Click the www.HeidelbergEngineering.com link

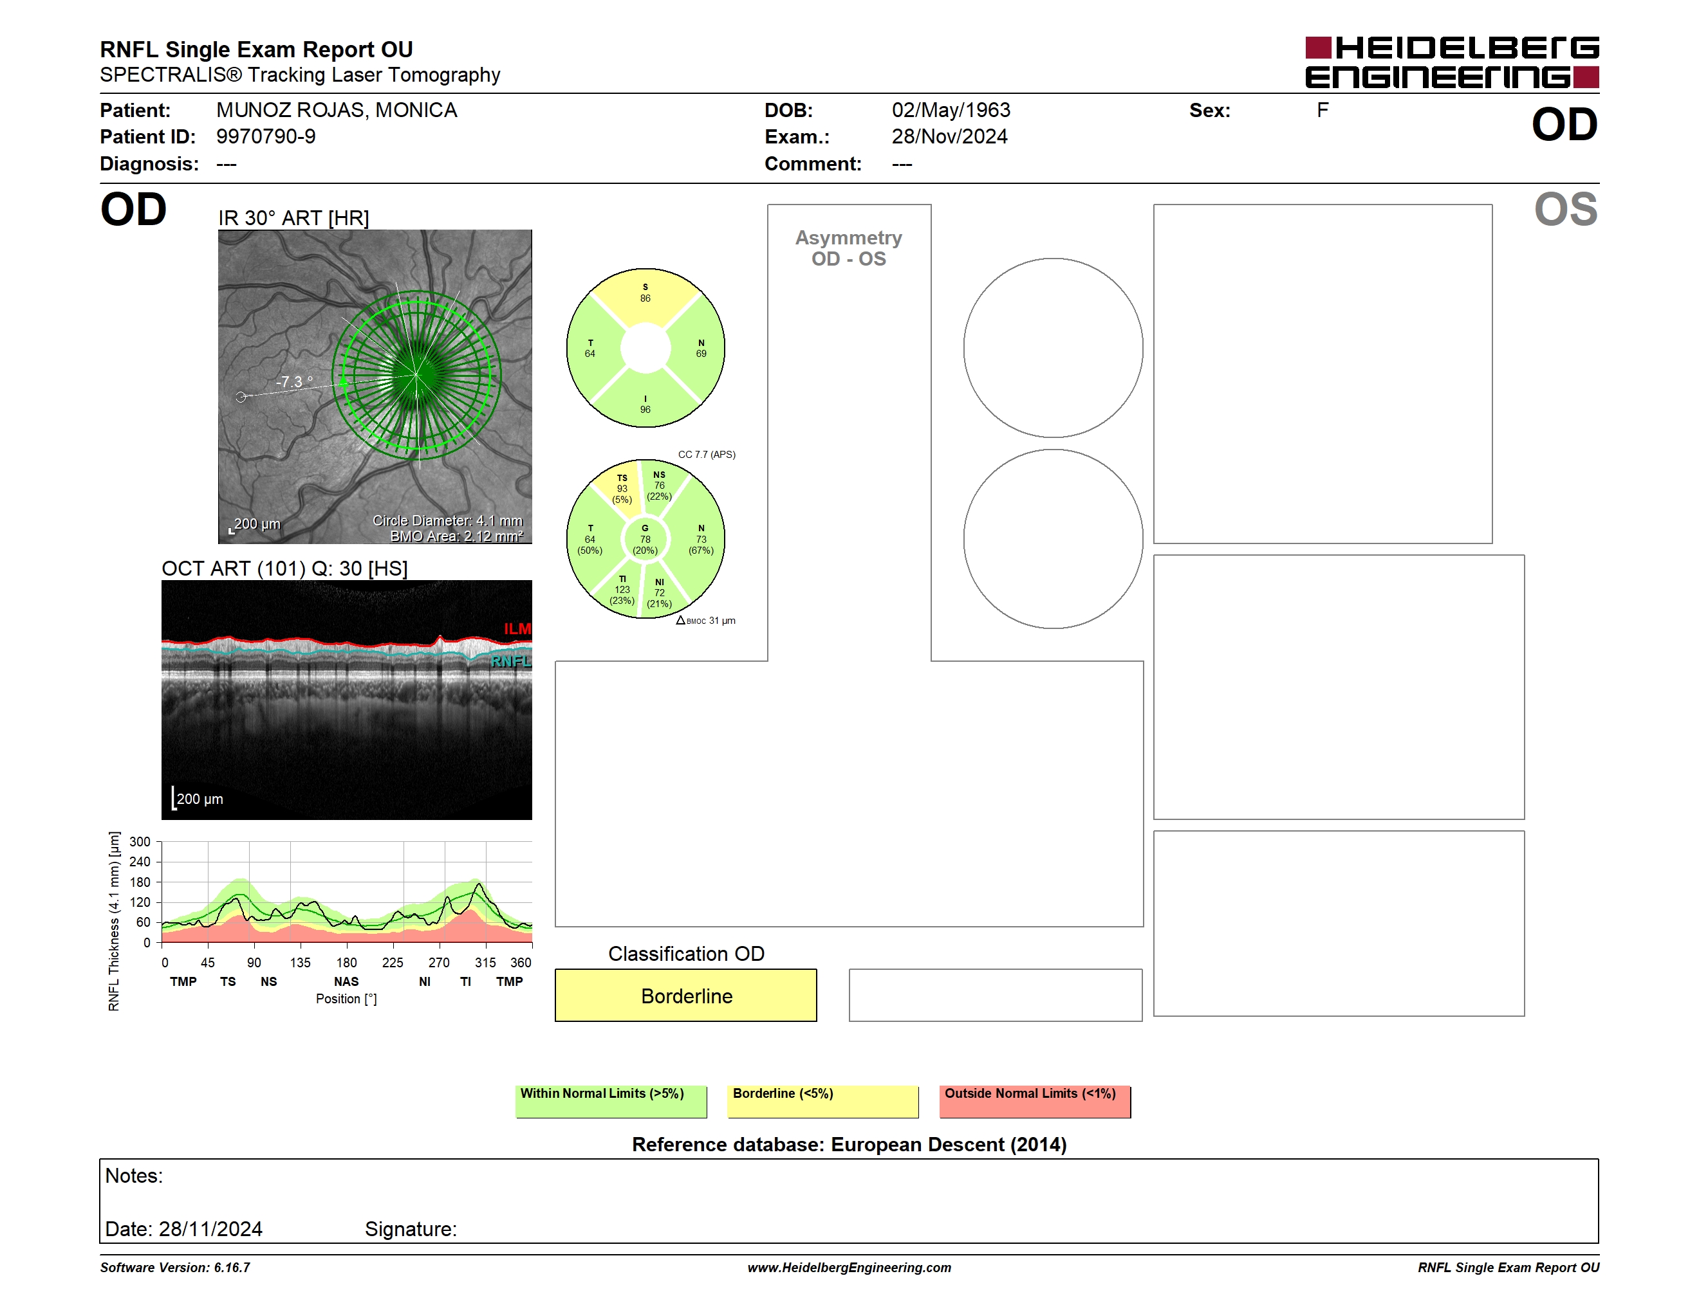click(849, 1267)
